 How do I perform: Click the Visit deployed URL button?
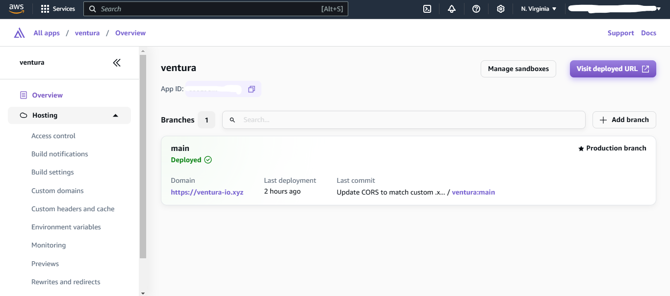click(613, 69)
